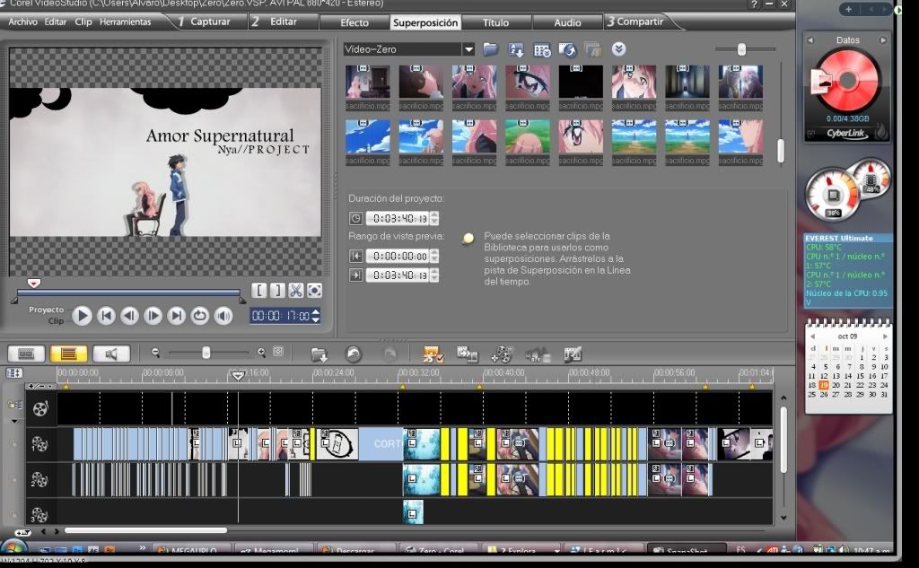Image resolution: width=919 pixels, height=568 pixels.
Task: Open the system volume speaker button
Action: pyautogui.click(x=223, y=316)
